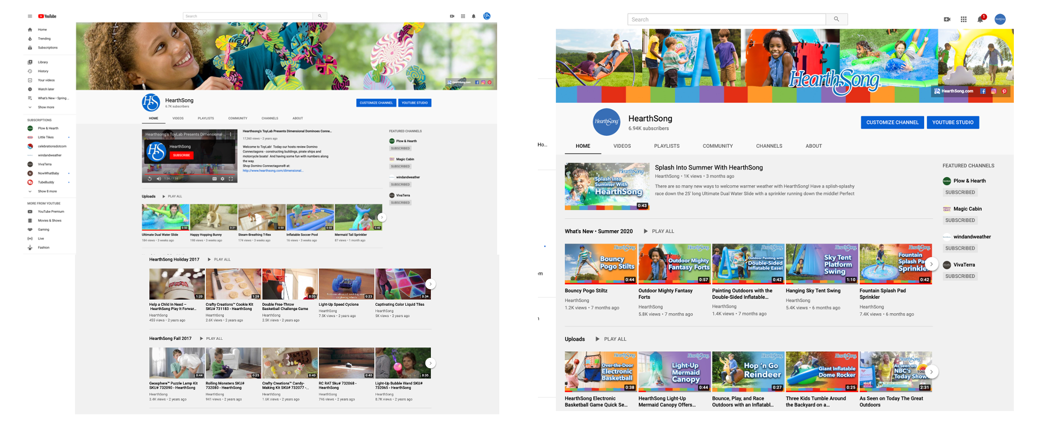Viewport: 1041px width, 430px height.
Task: Advance HearthSong Fall 2017 carousel arrow
Action: click(430, 363)
